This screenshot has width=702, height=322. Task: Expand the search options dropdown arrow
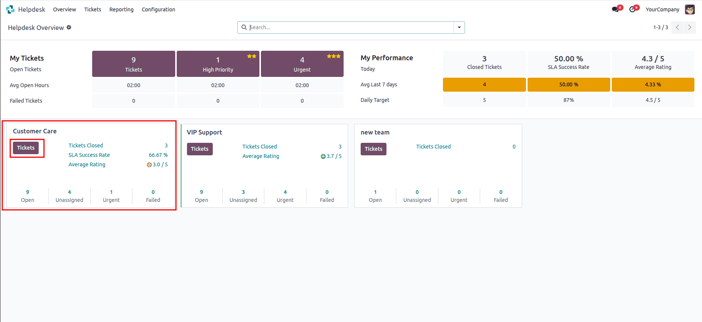click(x=459, y=27)
